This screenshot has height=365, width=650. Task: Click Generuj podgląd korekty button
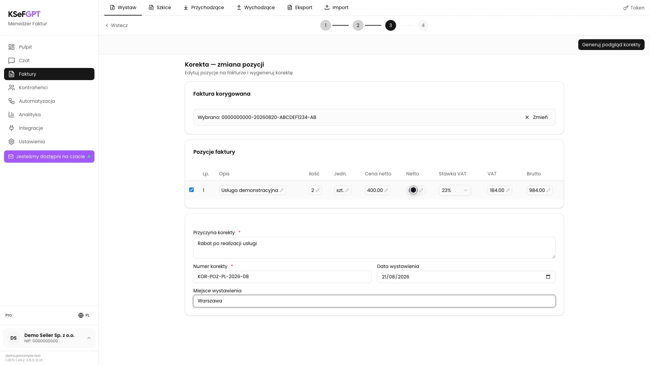(611, 45)
